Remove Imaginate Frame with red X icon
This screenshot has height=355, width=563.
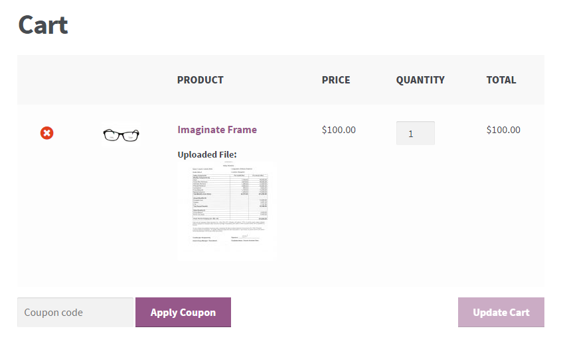point(46,133)
